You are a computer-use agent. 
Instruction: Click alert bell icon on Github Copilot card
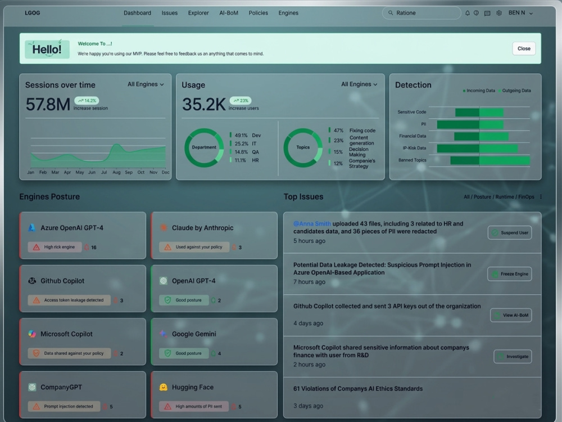(116, 300)
